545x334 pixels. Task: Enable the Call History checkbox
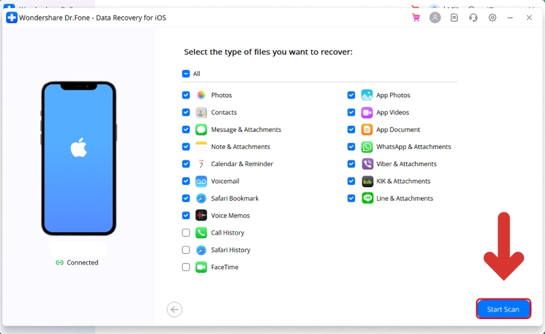pos(186,233)
